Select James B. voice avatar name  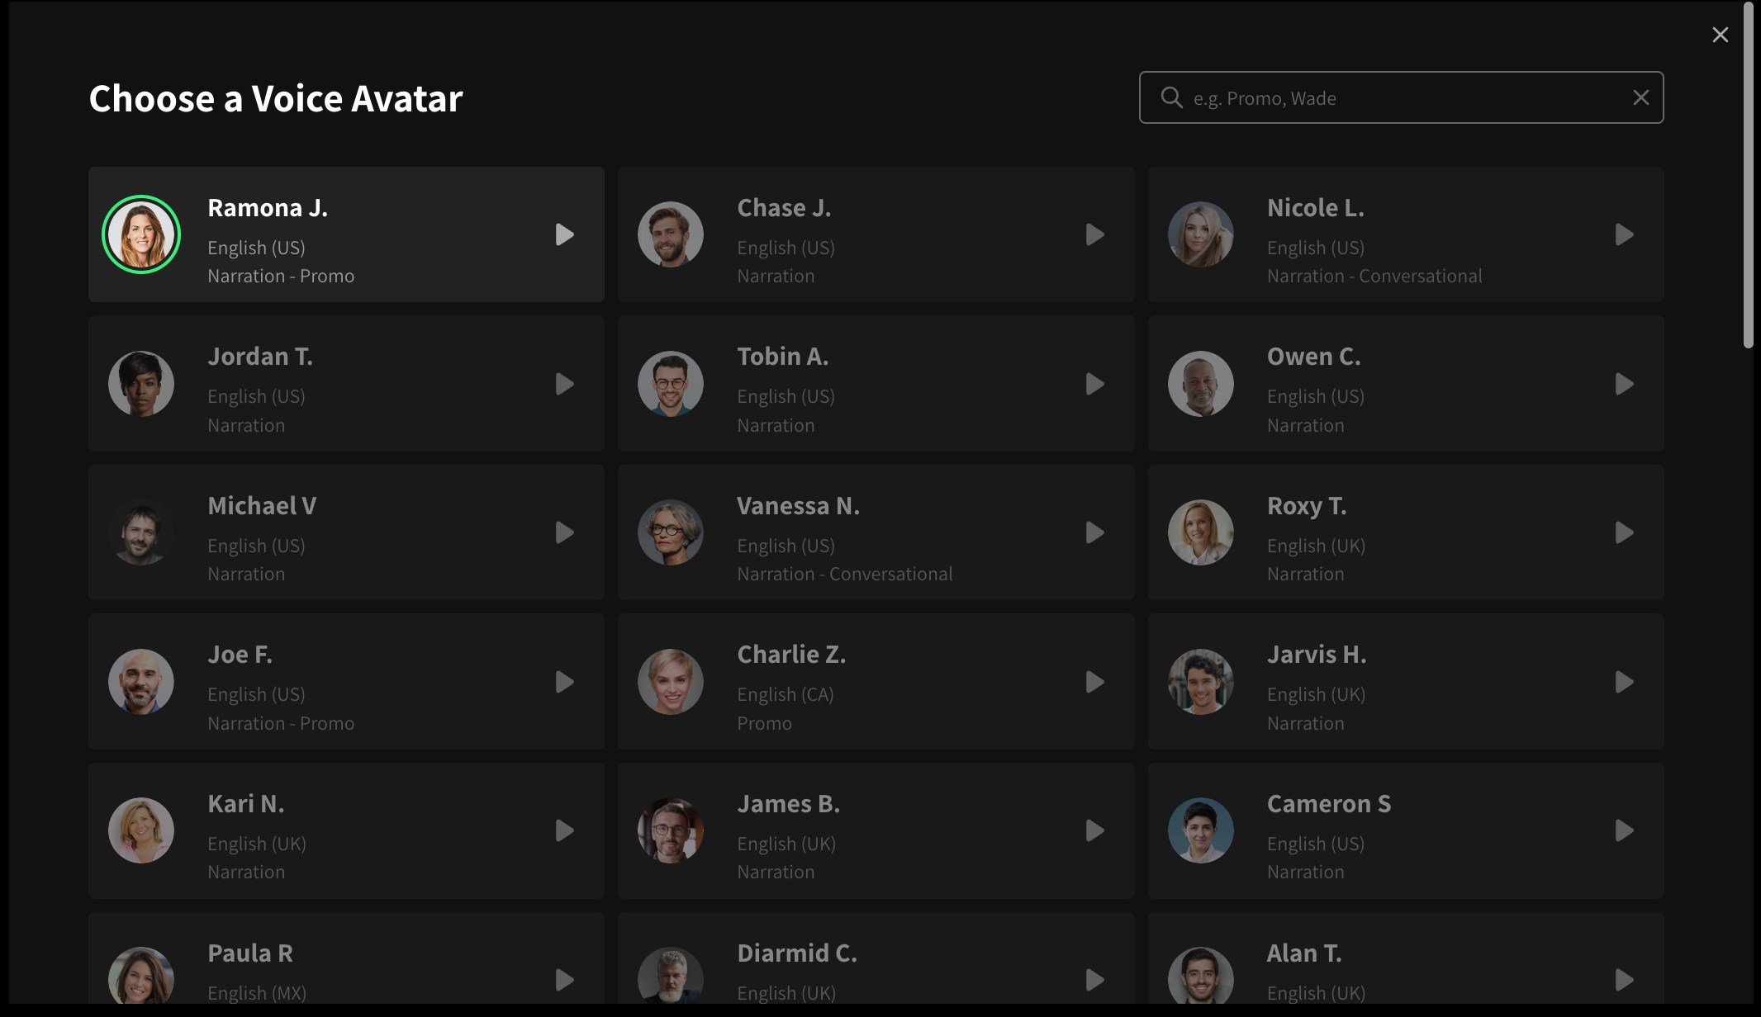coord(788,804)
